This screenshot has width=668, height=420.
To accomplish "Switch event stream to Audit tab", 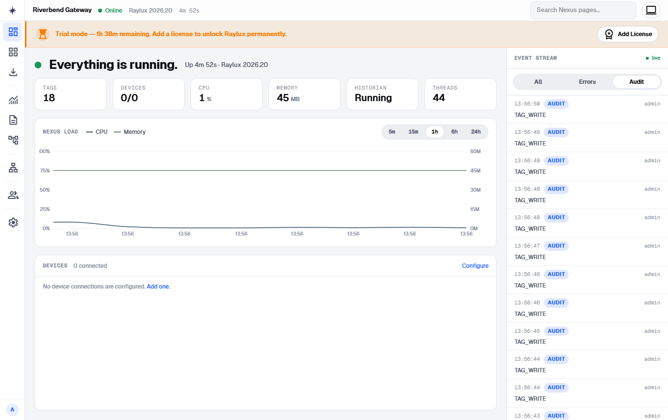I will click(636, 82).
